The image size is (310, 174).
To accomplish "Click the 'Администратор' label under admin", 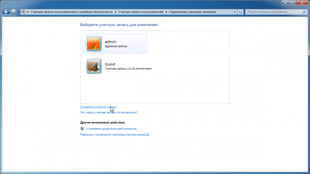I will tap(116, 46).
